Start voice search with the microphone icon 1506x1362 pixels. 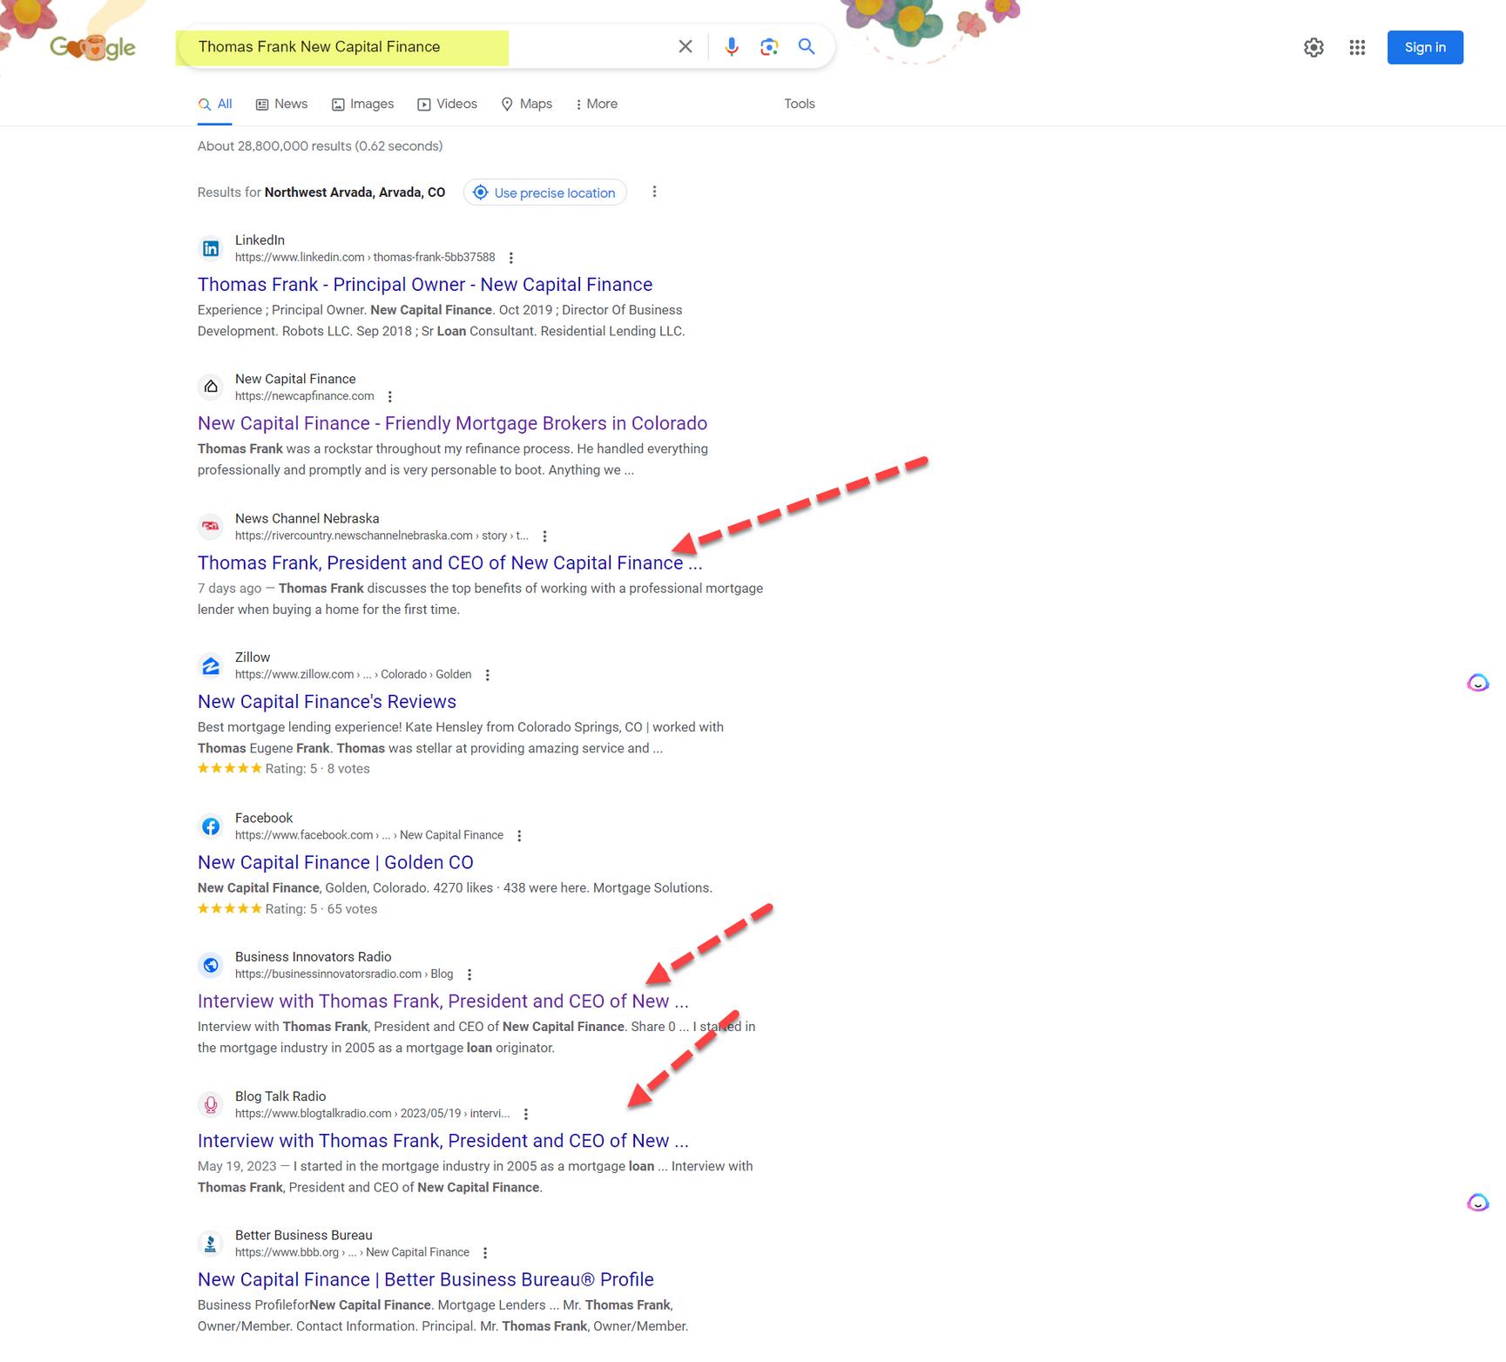click(732, 47)
